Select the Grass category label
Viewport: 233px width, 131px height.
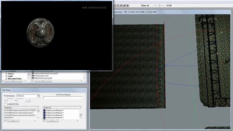point(11,74)
